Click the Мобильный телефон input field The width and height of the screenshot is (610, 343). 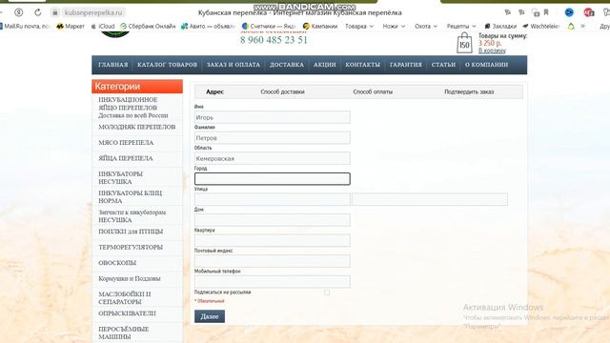[273, 282]
